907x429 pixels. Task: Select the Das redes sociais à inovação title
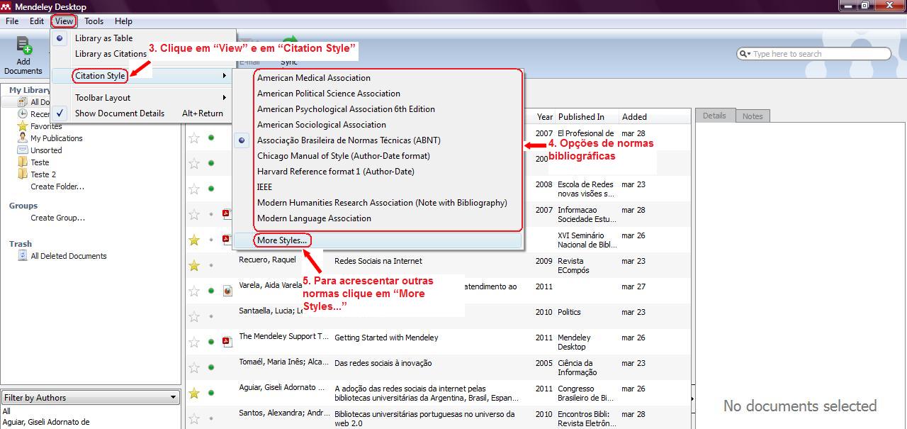(x=383, y=363)
